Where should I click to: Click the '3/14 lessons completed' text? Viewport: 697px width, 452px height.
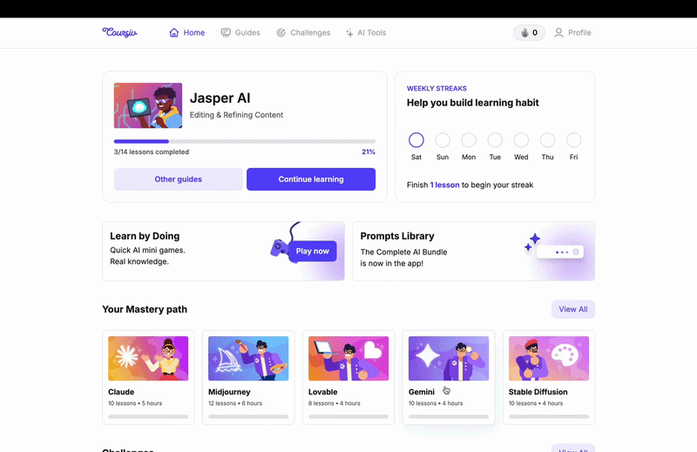[151, 152]
